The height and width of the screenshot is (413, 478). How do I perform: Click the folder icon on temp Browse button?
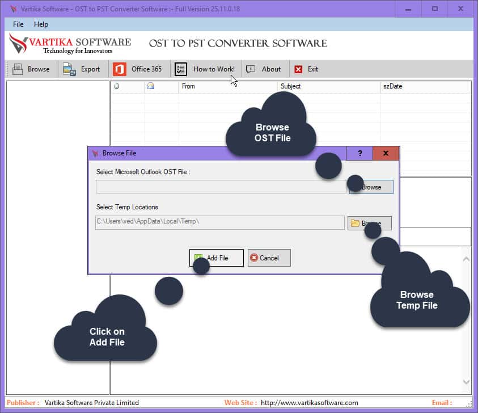[355, 223]
